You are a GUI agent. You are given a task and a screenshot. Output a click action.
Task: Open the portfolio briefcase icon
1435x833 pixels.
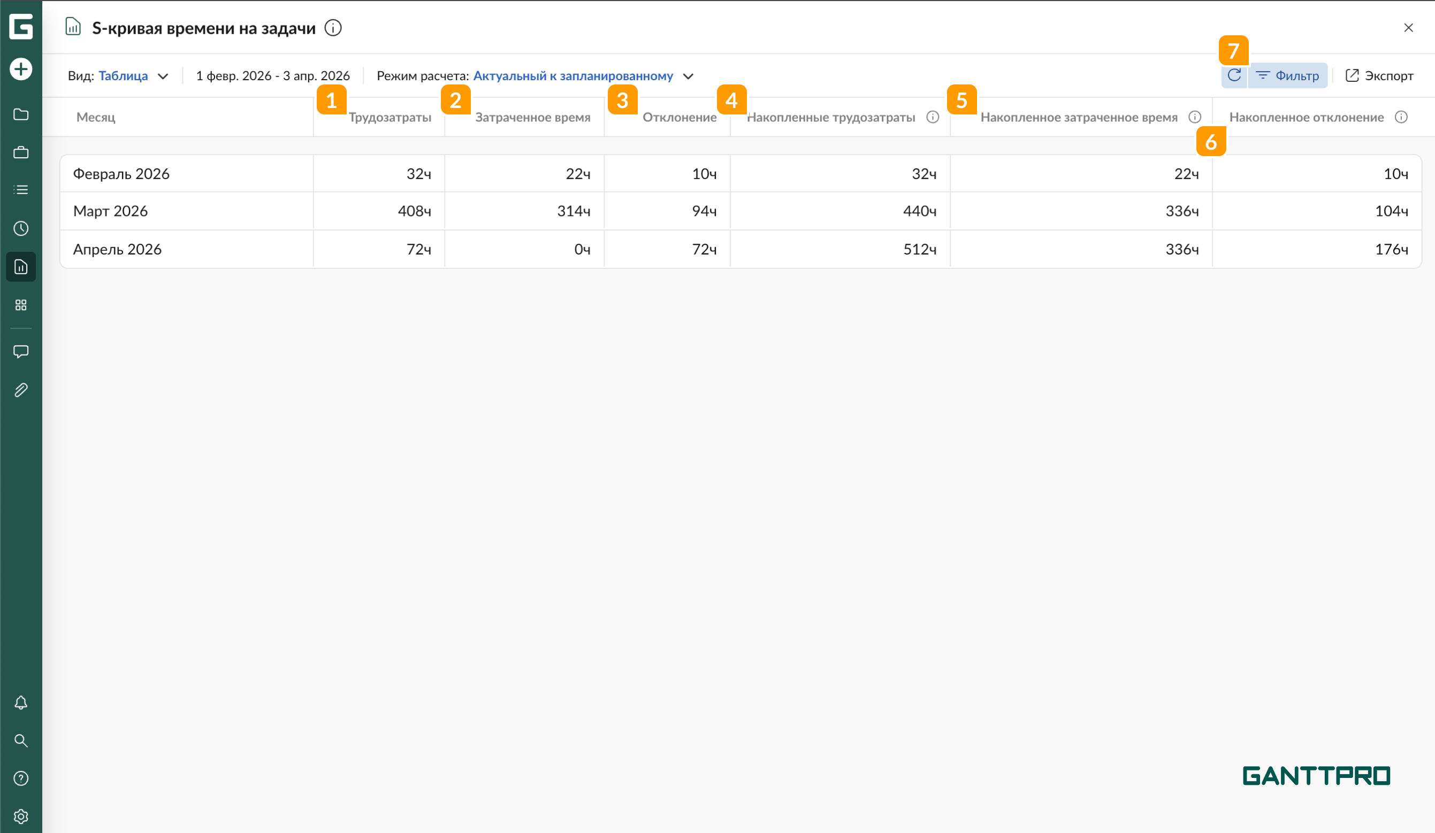(x=21, y=152)
